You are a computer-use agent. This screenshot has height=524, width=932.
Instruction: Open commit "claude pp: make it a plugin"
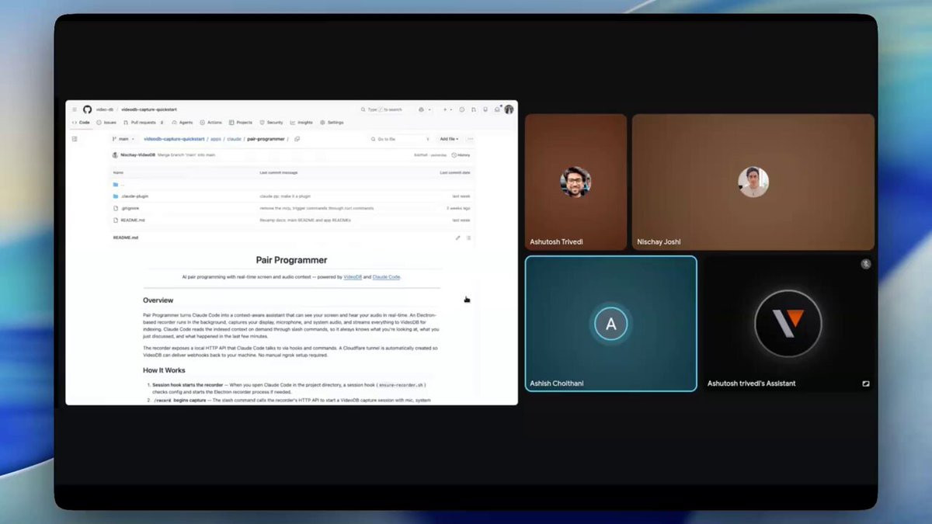285,196
